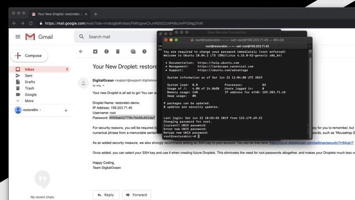Snooze this email with the clock icon

pos(144,52)
